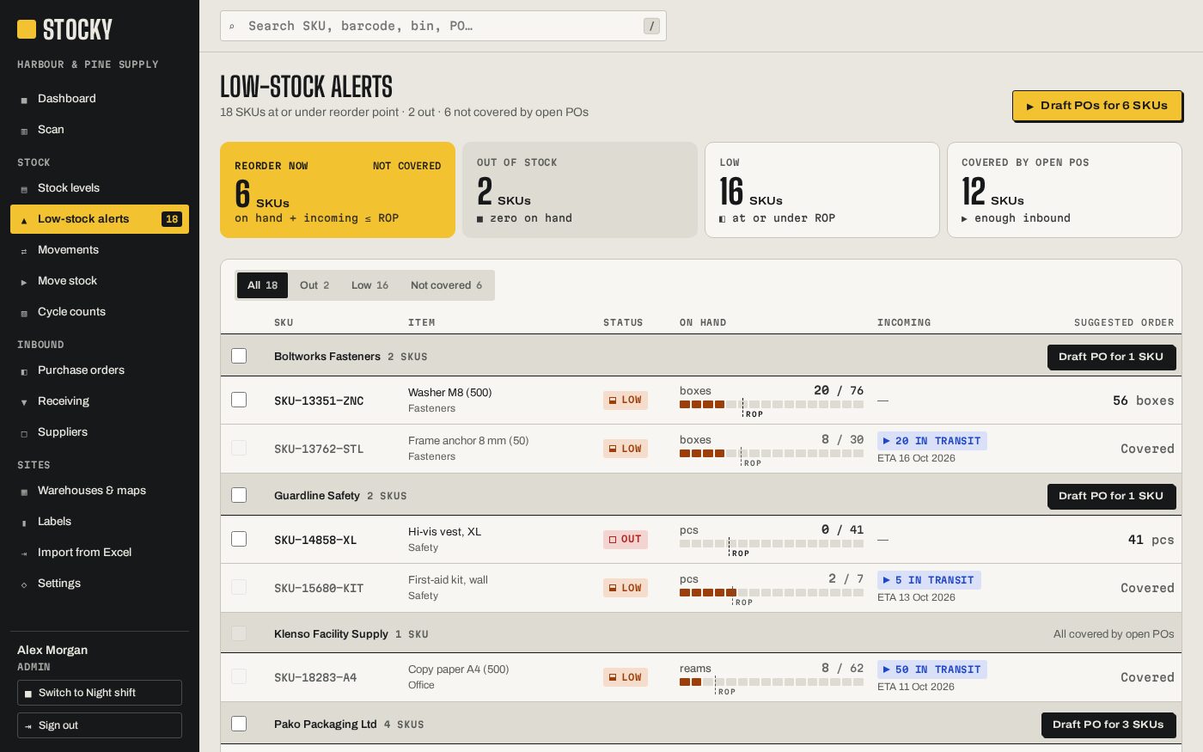Open Dashboard in the sidebar
1203x752 pixels.
tap(100, 99)
